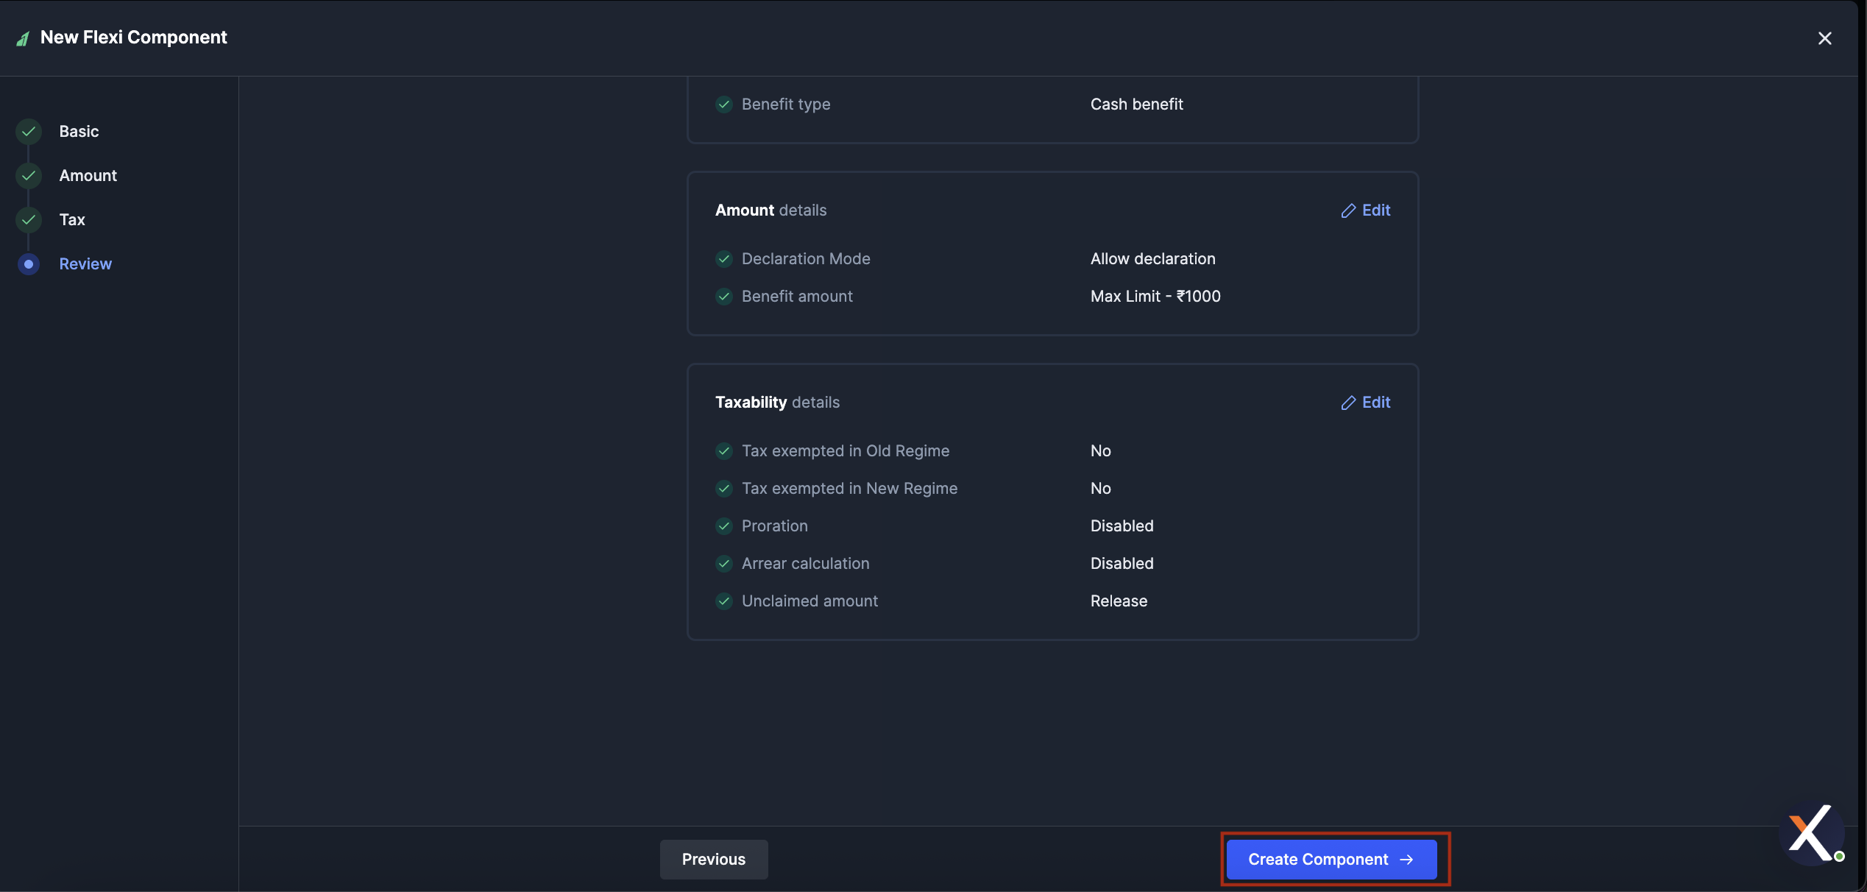Screen dimensions: 1867x892
Task: Click the 'Cash benefit' value
Action: 1136,105
